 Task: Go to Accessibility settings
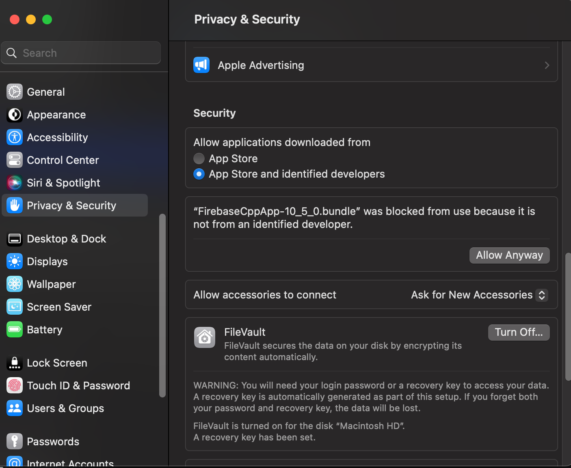[x=75, y=137]
